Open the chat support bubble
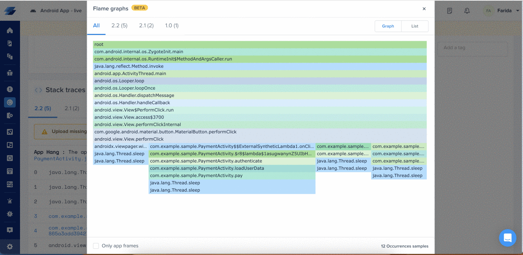The image size is (523, 255). (x=507, y=238)
